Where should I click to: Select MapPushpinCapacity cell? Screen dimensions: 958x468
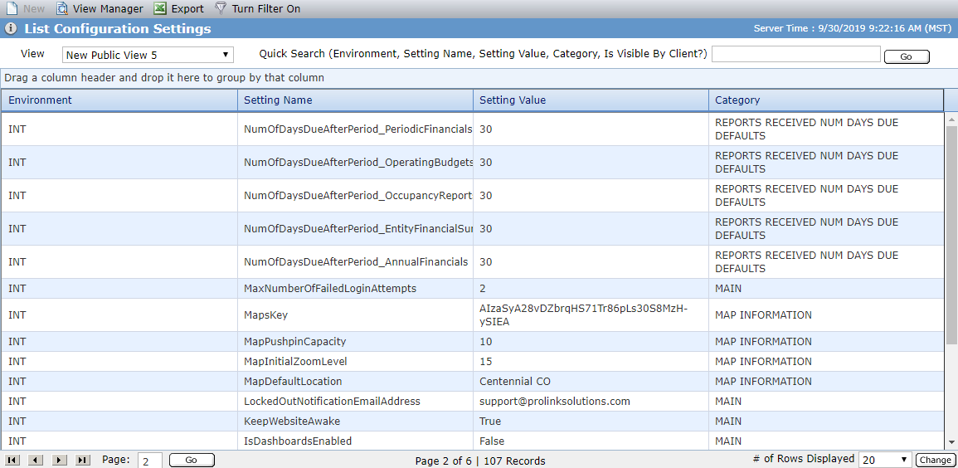point(355,342)
